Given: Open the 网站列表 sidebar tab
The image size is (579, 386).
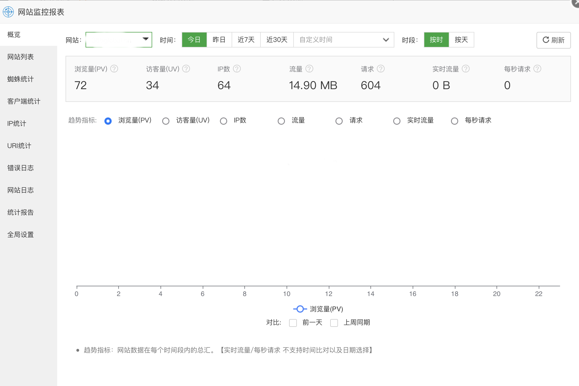Looking at the screenshot, I should click(x=29, y=57).
